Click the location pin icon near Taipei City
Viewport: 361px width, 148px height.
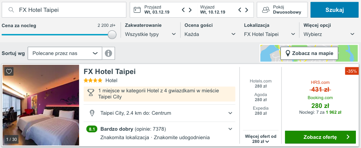click(x=92, y=113)
